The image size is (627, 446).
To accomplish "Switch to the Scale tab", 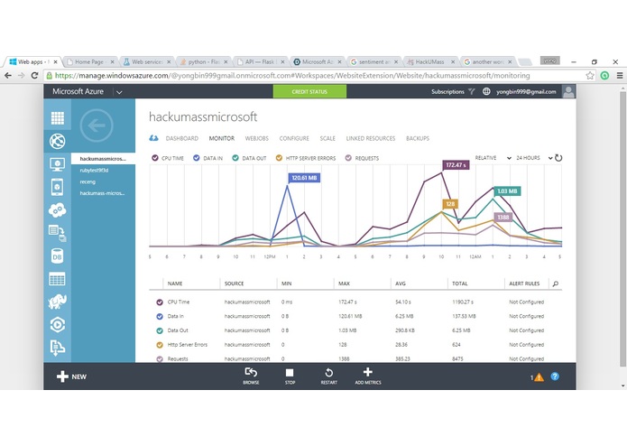I will (327, 138).
